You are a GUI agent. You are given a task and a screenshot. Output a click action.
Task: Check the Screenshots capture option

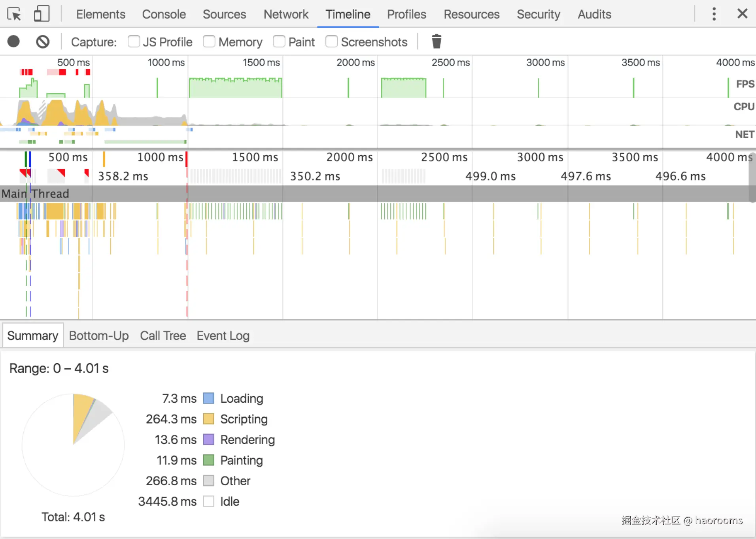click(331, 41)
